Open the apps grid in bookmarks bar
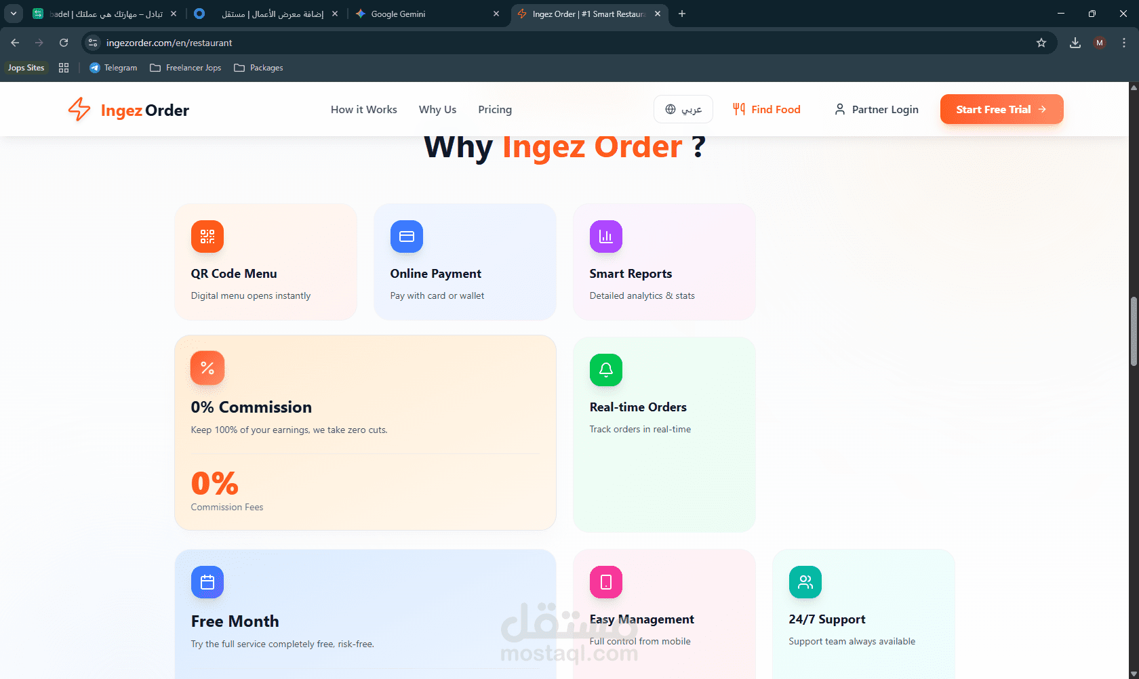This screenshot has width=1139, height=679. (x=64, y=68)
